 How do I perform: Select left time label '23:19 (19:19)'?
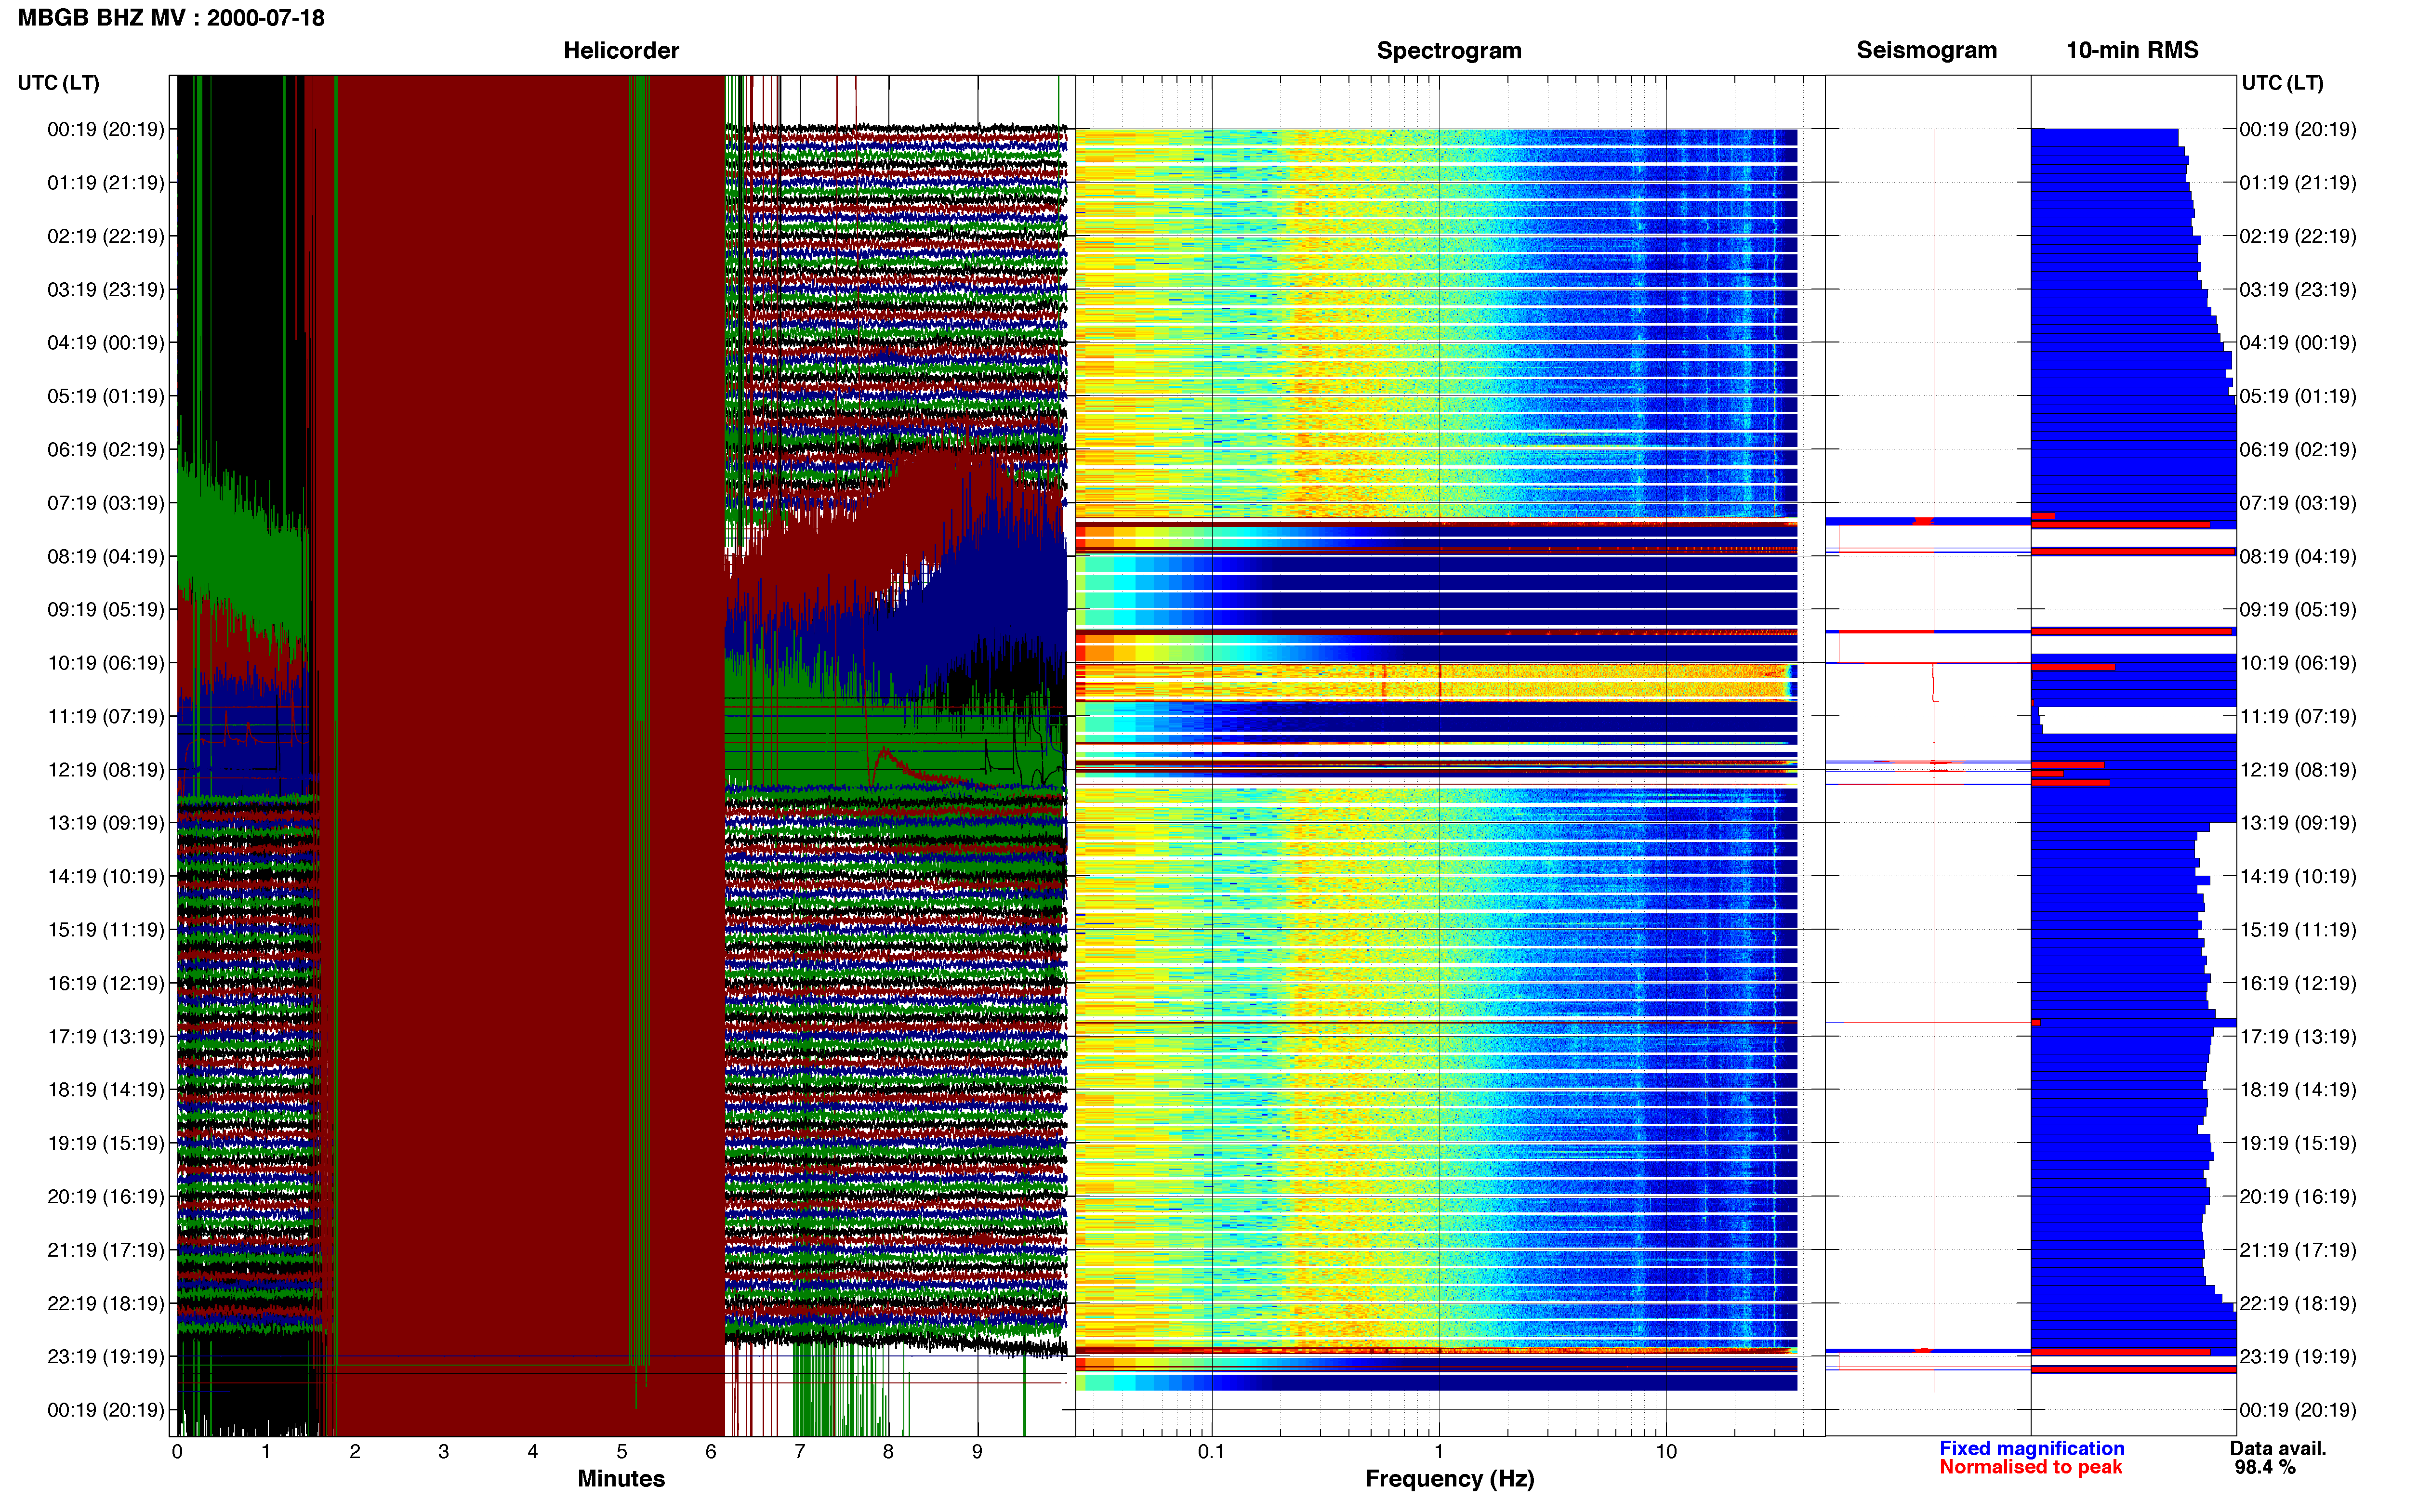click(x=106, y=1357)
